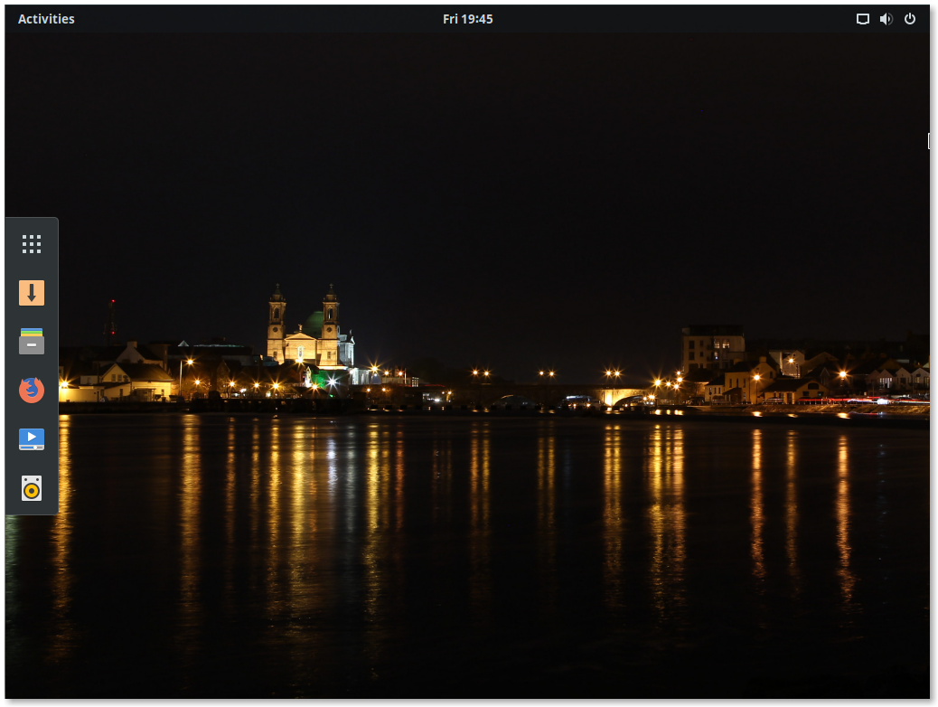Launch Firefox browser from dock

(32, 391)
